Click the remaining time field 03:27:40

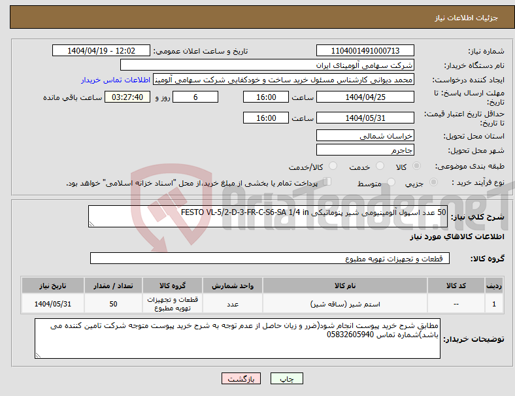click(127, 97)
